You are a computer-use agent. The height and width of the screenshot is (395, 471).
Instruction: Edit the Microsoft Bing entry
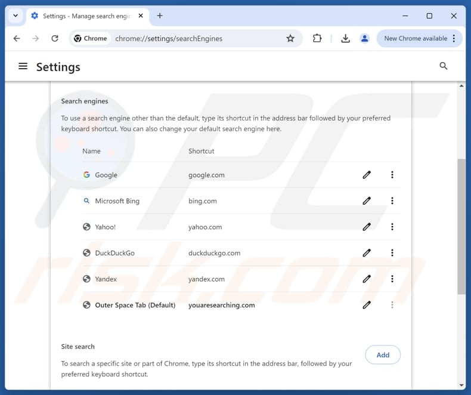[x=367, y=201]
